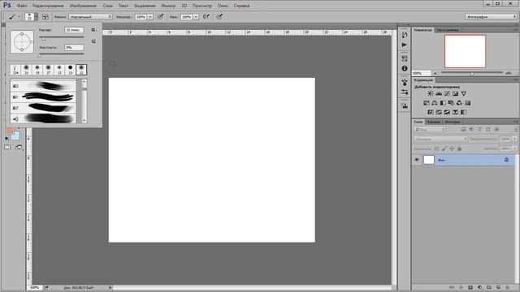Add Black and White adjustment
Viewport: 520px width, 292px height.
(443, 103)
